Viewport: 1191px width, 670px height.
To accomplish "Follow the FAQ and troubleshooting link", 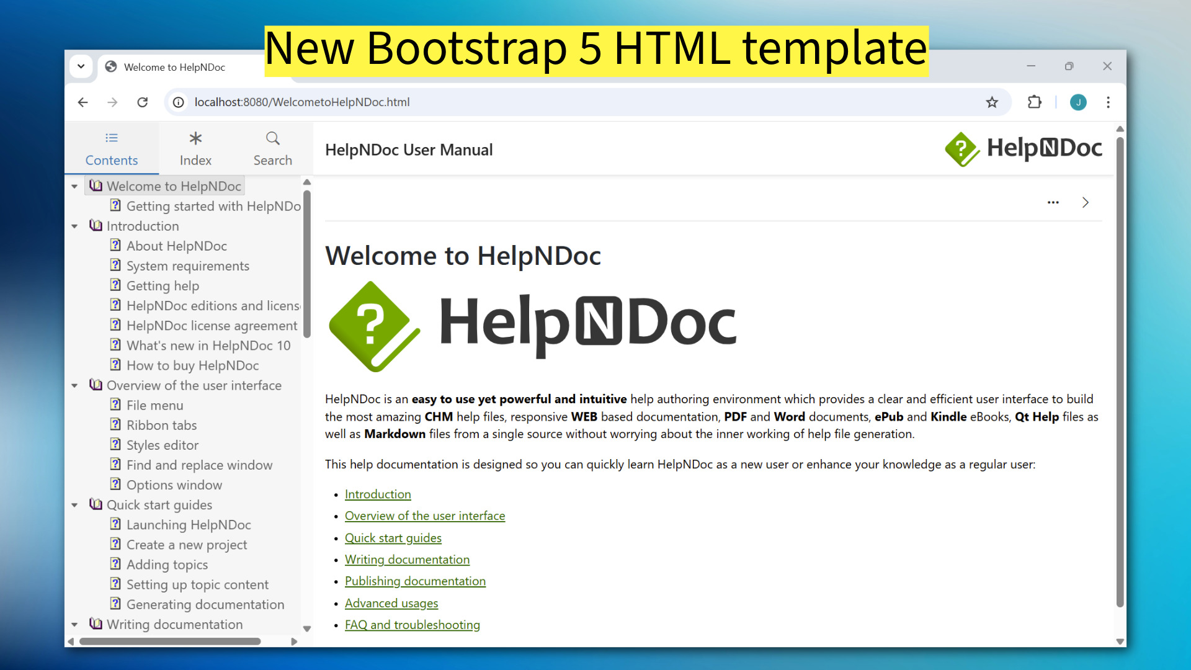I will click(413, 625).
